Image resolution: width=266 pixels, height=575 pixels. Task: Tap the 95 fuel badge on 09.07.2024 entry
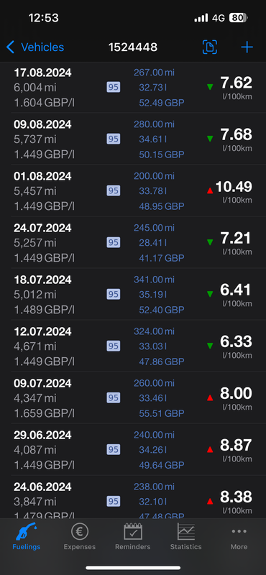pyautogui.click(x=114, y=398)
